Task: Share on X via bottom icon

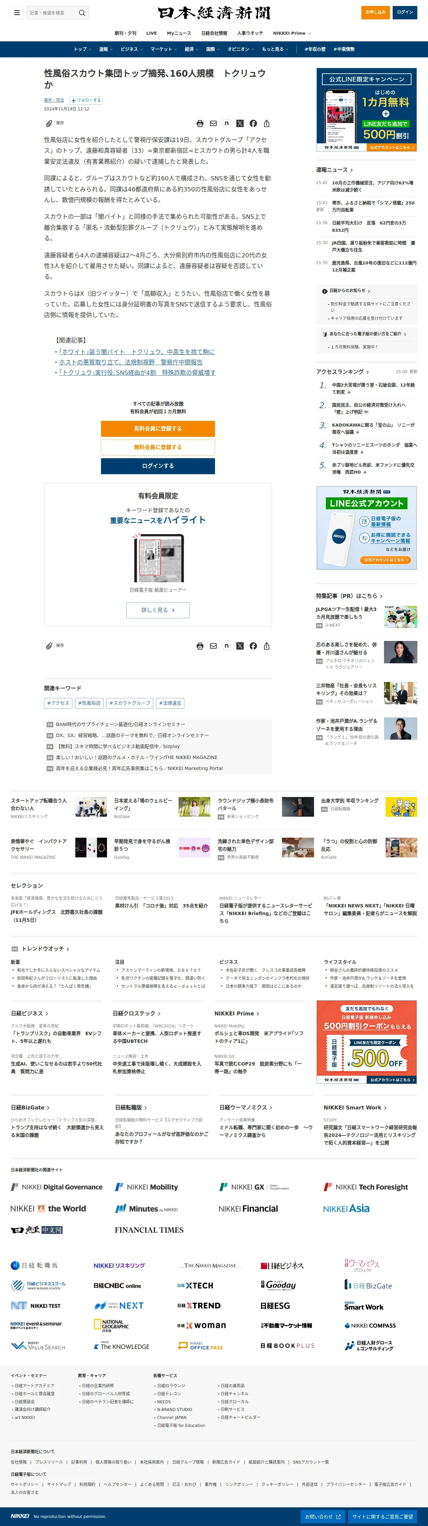Action: pos(240,646)
